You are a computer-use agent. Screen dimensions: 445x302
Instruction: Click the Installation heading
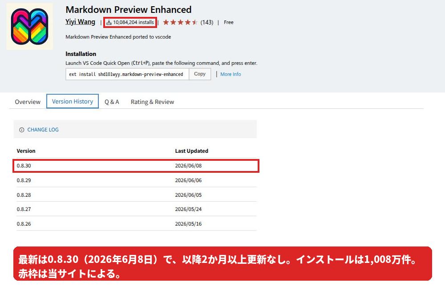[81, 54]
